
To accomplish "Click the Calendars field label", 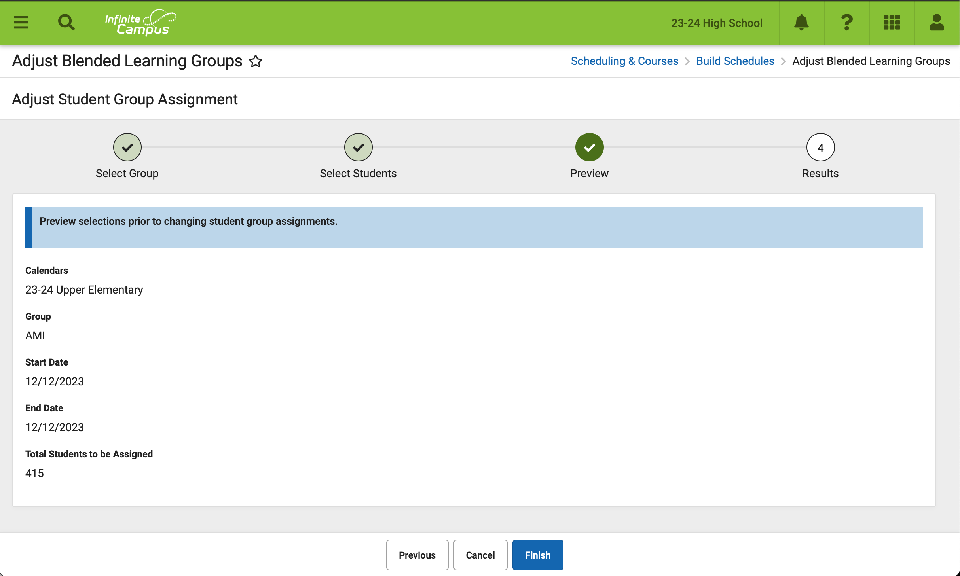I will click(x=47, y=271).
